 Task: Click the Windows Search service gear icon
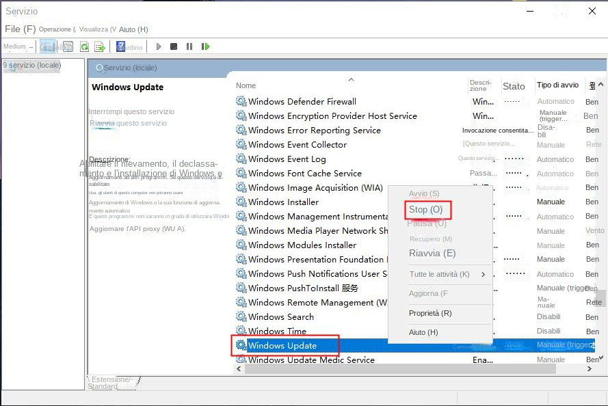pos(241,316)
